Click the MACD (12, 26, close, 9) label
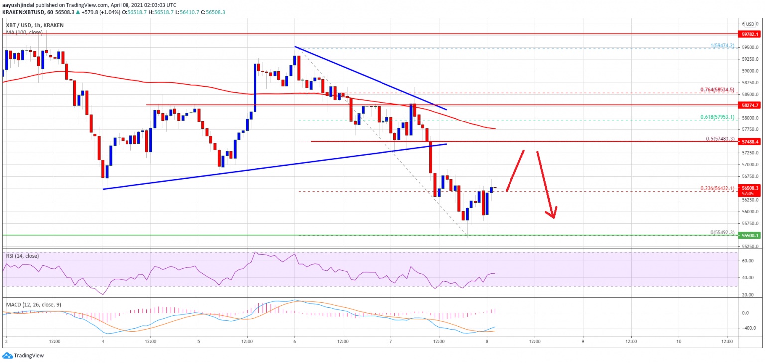This screenshot has height=363, width=765. point(33,304)
